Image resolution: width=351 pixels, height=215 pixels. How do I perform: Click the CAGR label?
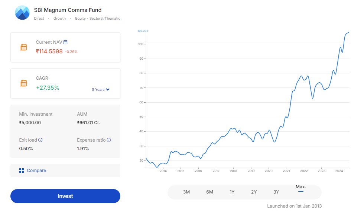click(x=42, y=78)
